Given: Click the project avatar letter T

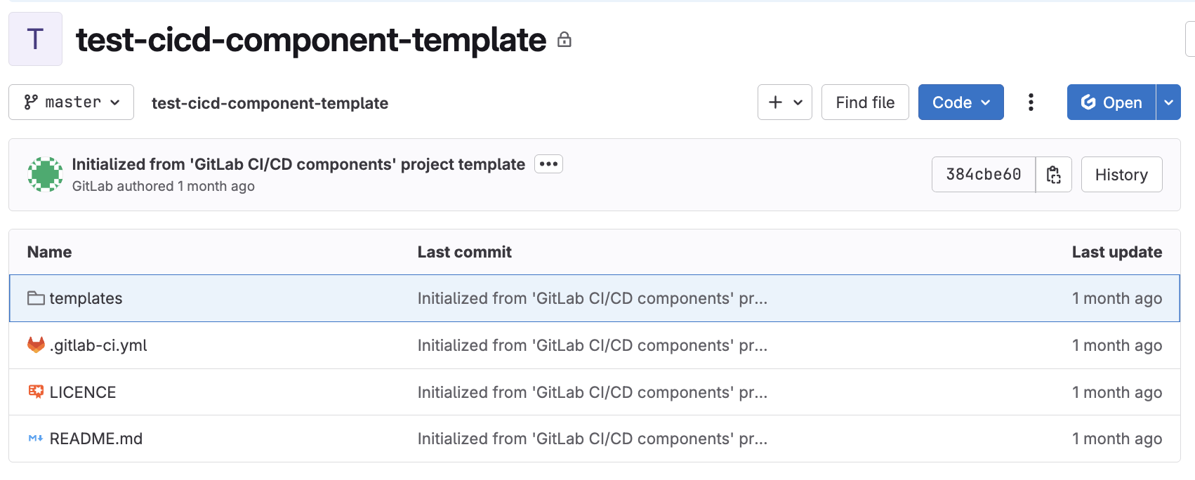Looking at the screenshot, I should [x=35, y=39].
